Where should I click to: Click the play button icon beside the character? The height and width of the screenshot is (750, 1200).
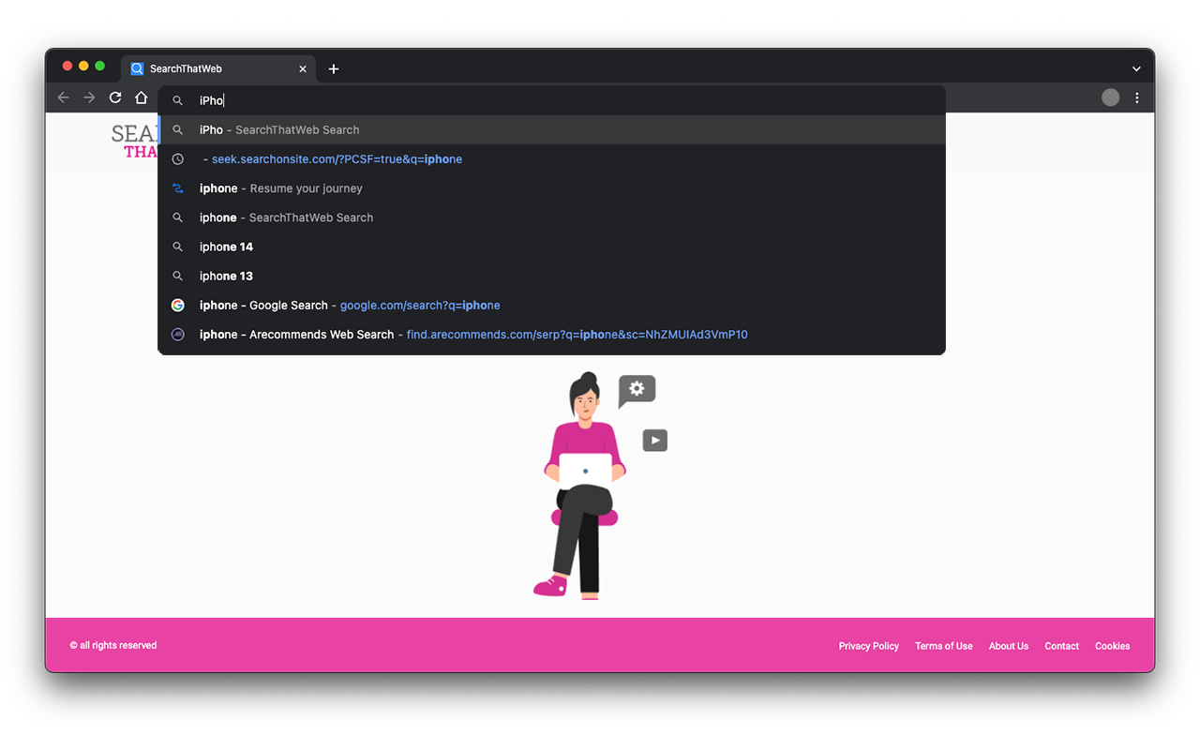(x=654, y=440)
